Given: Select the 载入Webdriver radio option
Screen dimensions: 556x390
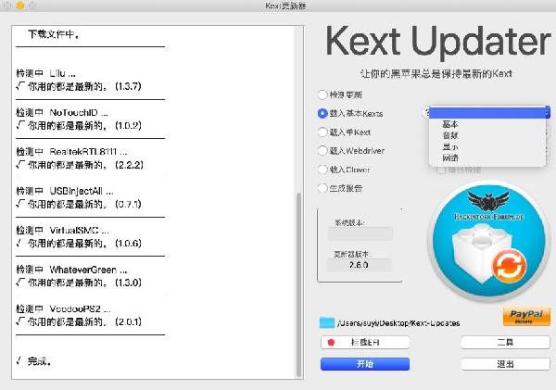Looking at the screenshot, I should coord(322,151).
